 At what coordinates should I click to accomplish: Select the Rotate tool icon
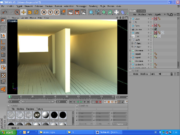[x=36, y=12]
